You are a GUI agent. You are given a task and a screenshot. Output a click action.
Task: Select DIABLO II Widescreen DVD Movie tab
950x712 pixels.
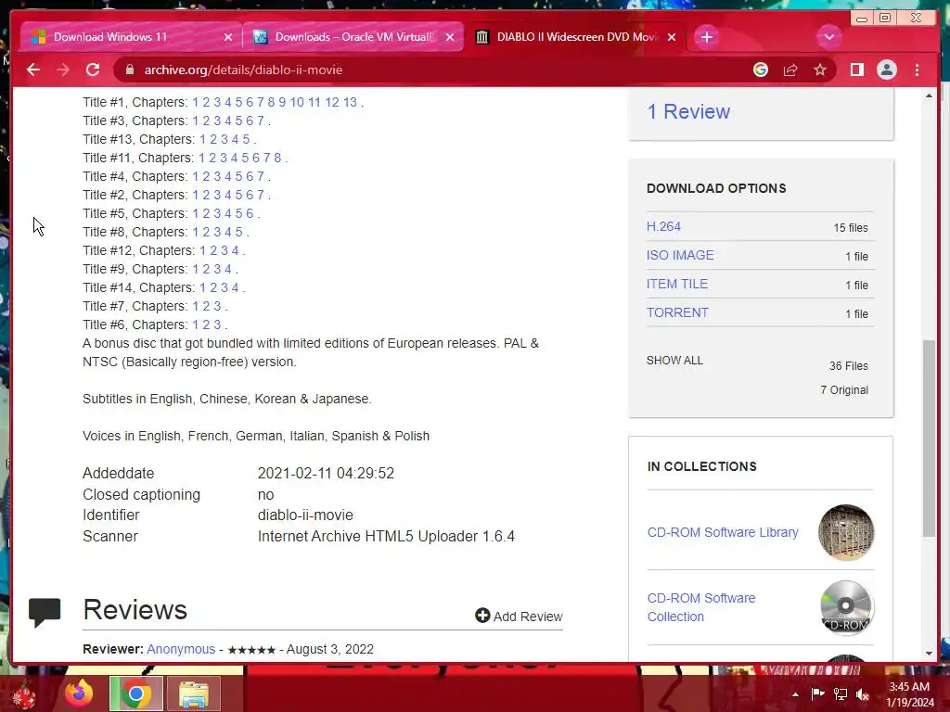(x=577, y=37)
